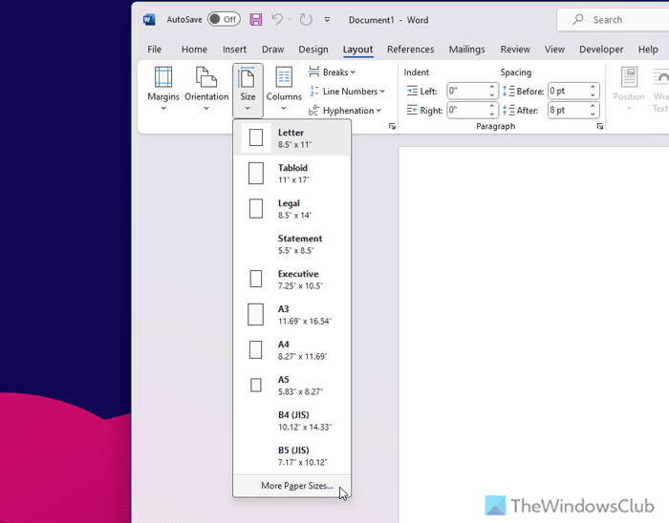Viewport: 669px width, 523px height.
Task: Click the Columns icon
Action: tap(284, 89)
